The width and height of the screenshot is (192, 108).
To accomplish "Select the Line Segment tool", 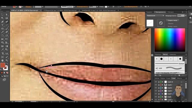I will coord(7,25).
